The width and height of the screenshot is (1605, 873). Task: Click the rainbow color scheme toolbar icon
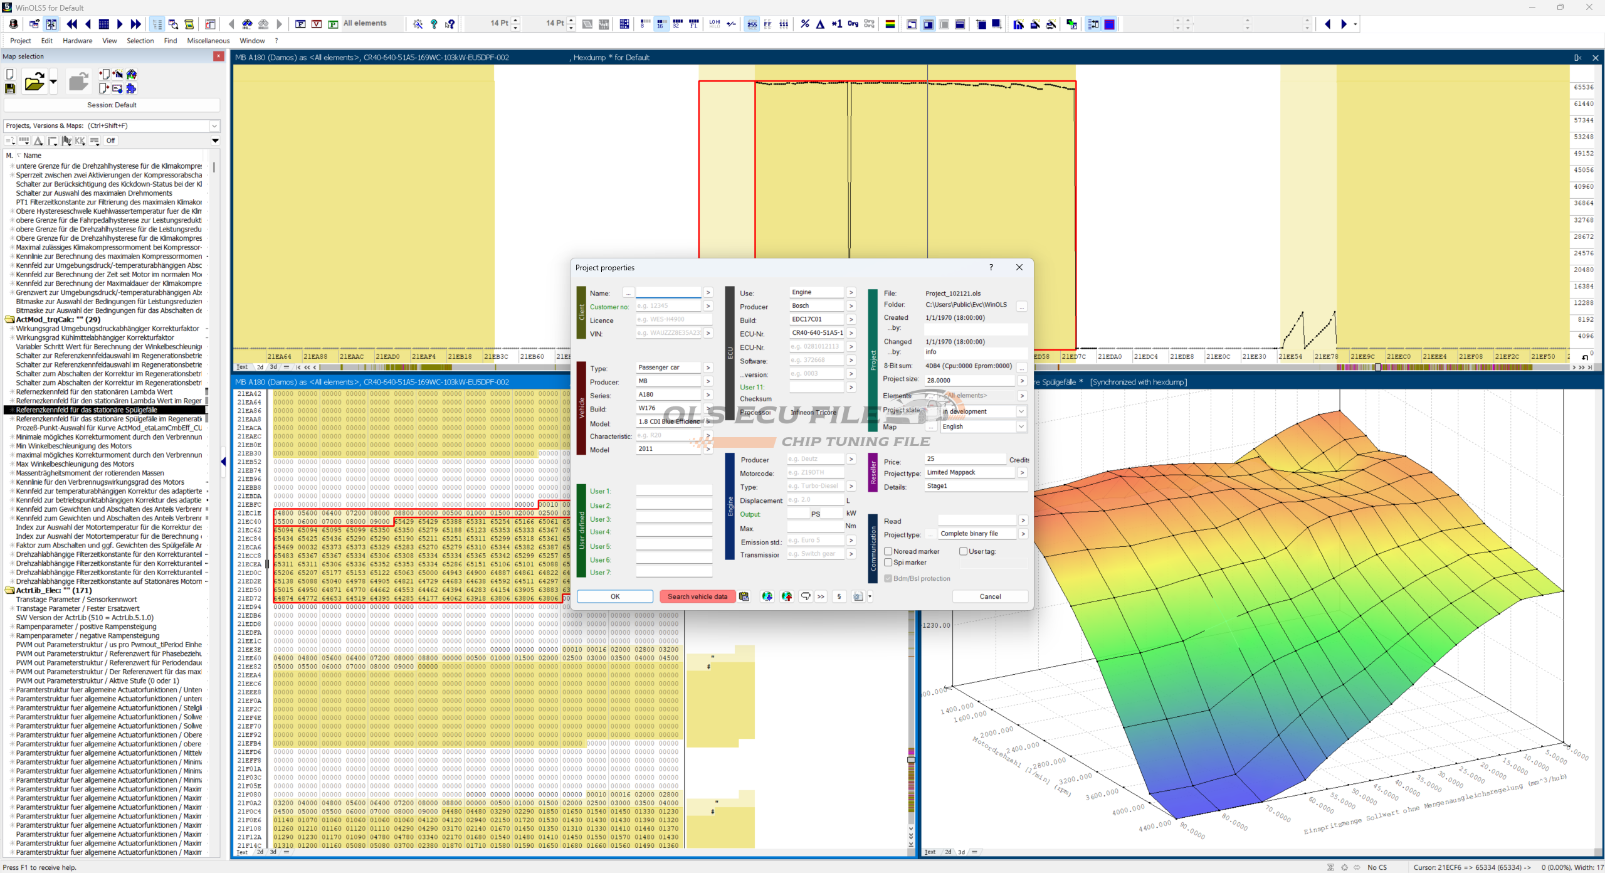[x=890, y=24]
